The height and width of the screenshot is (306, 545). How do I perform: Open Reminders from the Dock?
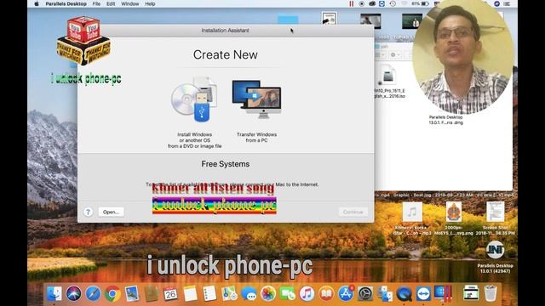click(209, 294)
